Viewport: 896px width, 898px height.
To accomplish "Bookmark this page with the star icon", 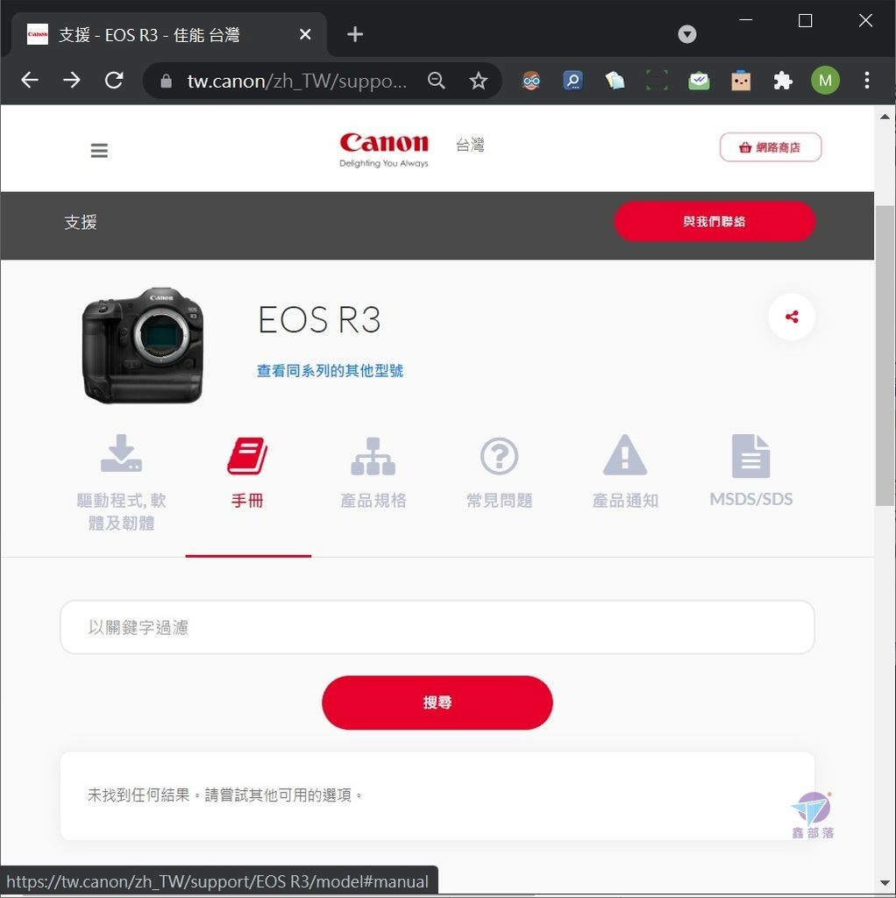I will point(478,80).
